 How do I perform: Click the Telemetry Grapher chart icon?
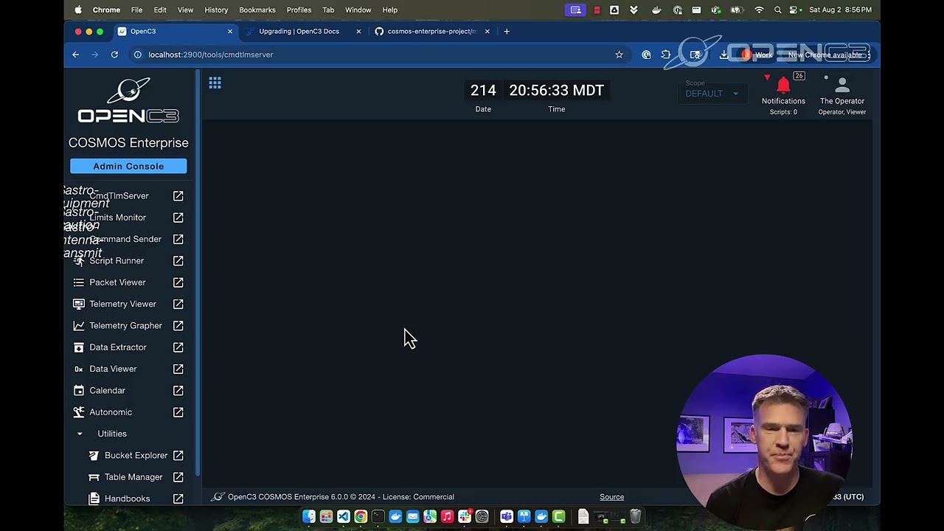coord(79,325)
